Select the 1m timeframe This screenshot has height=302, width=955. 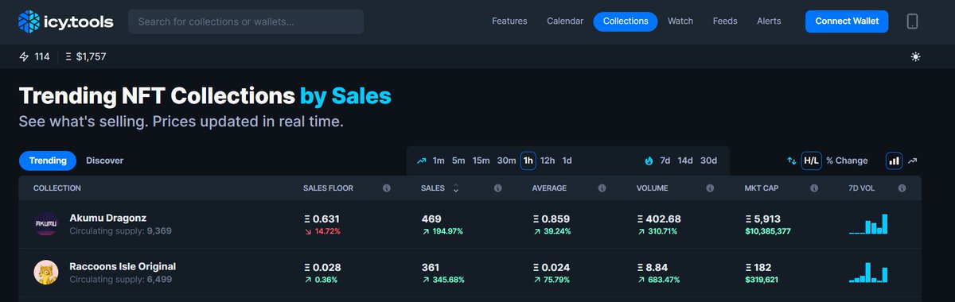point(439,161)
